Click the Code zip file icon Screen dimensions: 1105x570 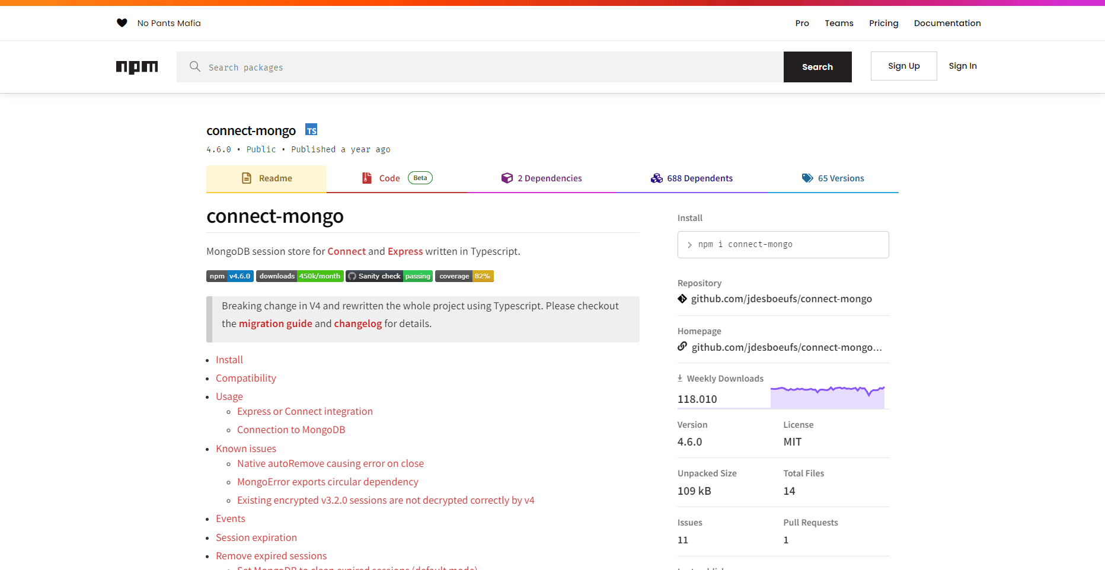point(367,178)
